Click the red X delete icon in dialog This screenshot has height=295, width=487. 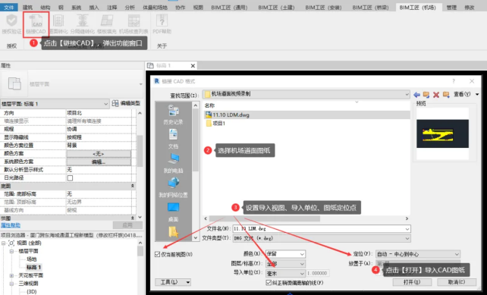pyautogui.click(x=436, y=94)
